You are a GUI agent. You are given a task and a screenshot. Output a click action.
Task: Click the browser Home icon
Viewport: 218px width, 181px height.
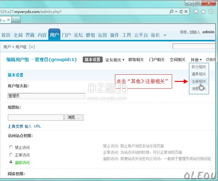pyautogui.click(x=196, y=11)
